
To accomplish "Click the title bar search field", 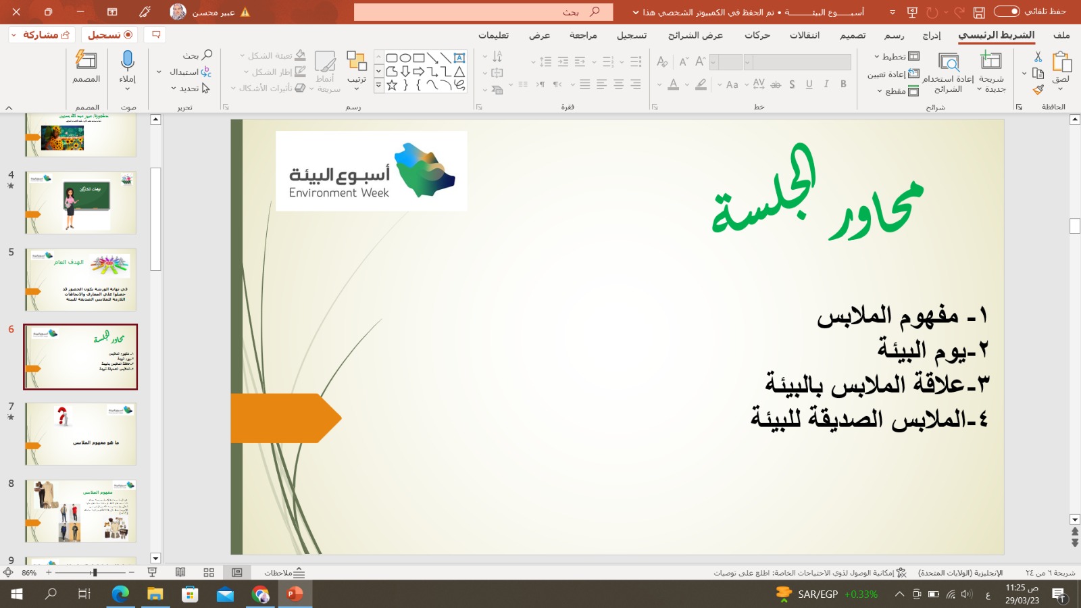I will (484, 12).
